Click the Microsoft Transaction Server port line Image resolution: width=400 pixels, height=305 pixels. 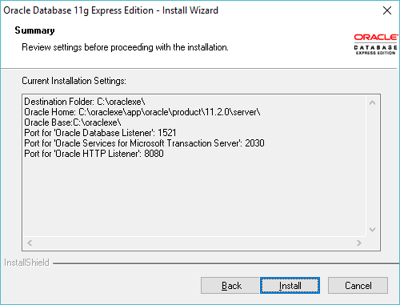[x=144, y=143]
